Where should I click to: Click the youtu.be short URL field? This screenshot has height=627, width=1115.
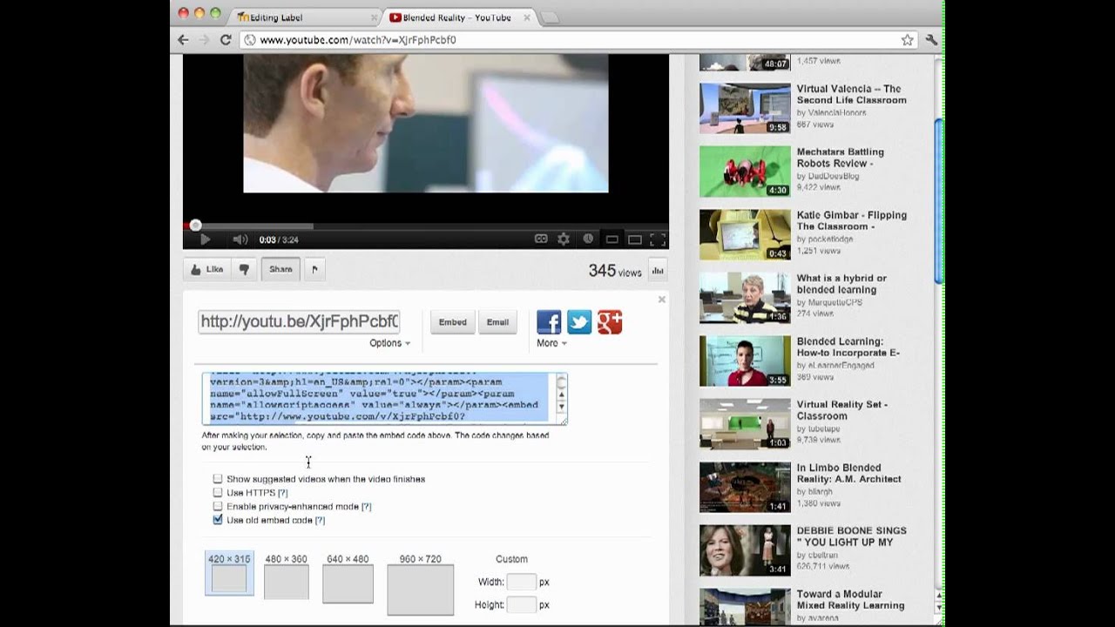pyautogui.click(x=299, y=321)
